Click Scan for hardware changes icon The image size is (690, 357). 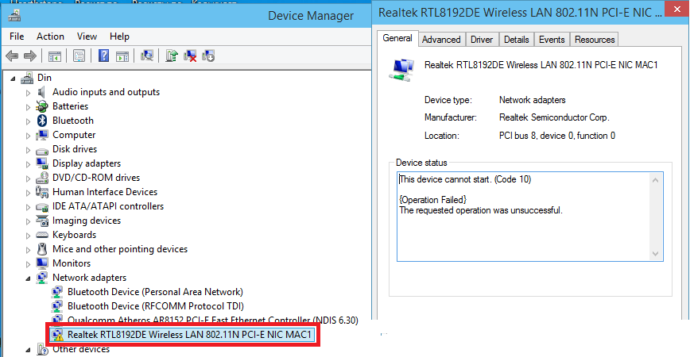[x=147, y=56]
